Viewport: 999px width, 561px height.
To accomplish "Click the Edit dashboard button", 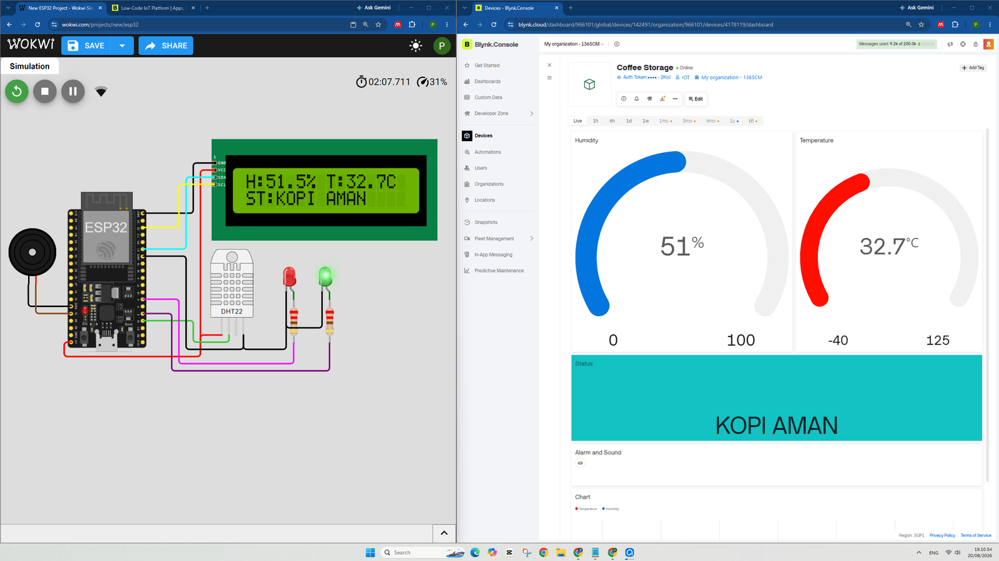I will [696, 99].
